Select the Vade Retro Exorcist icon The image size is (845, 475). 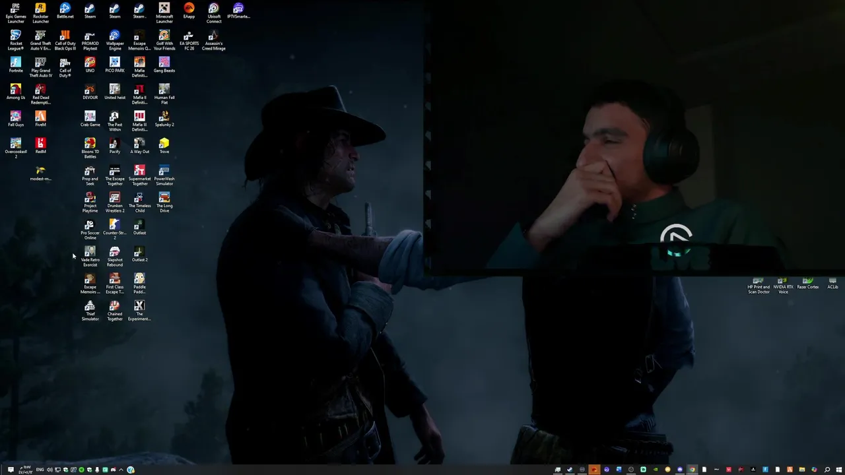tap(90, 256)
